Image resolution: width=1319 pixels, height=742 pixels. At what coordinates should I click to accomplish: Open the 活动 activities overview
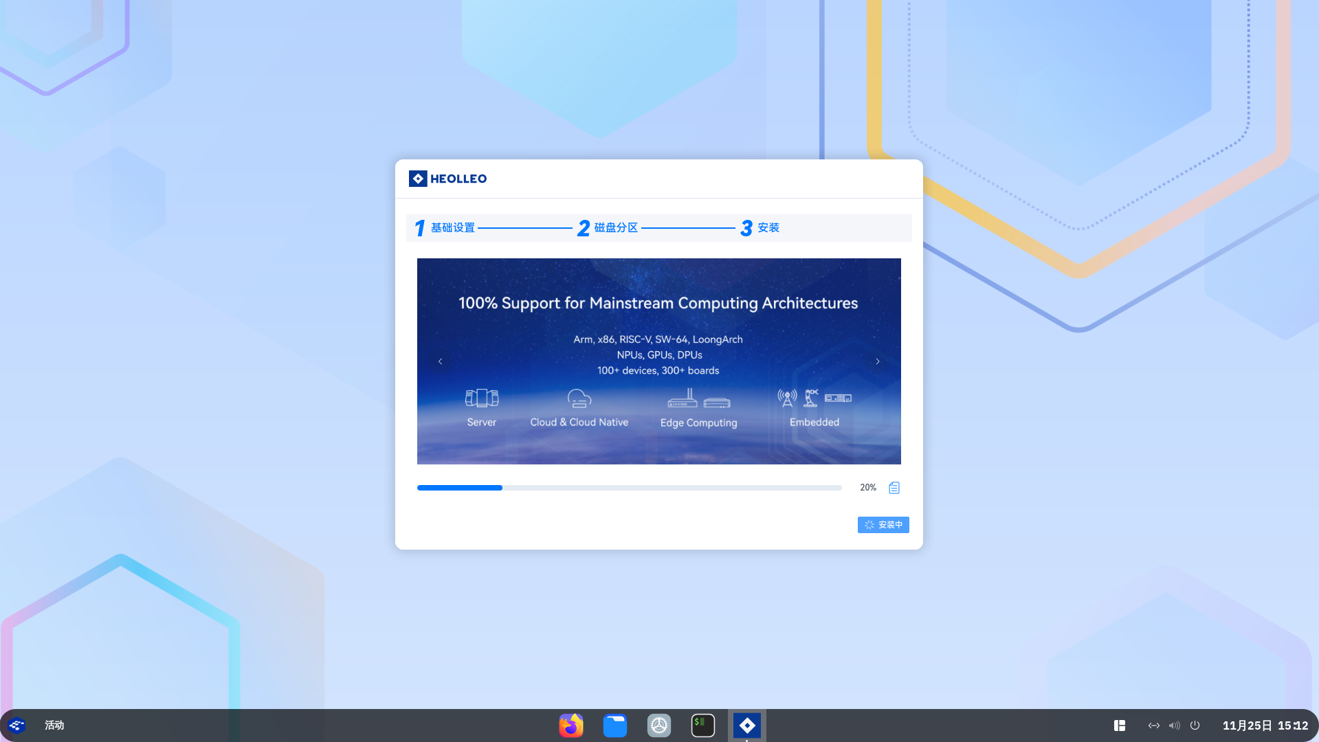(x=54, y=726)
